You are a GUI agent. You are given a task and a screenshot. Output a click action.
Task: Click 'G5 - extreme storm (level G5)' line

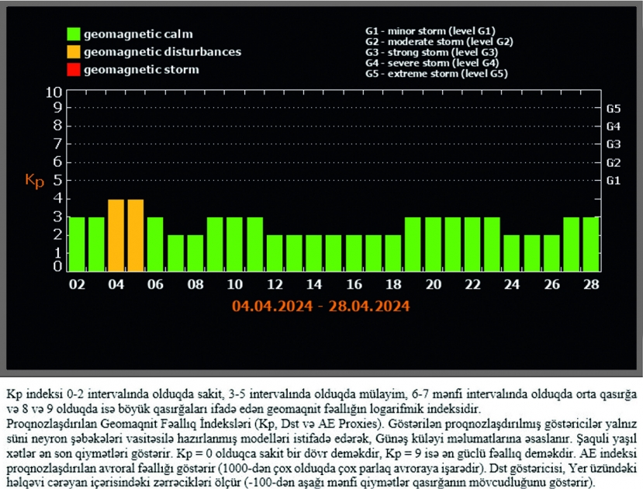(x=437, y=74)
